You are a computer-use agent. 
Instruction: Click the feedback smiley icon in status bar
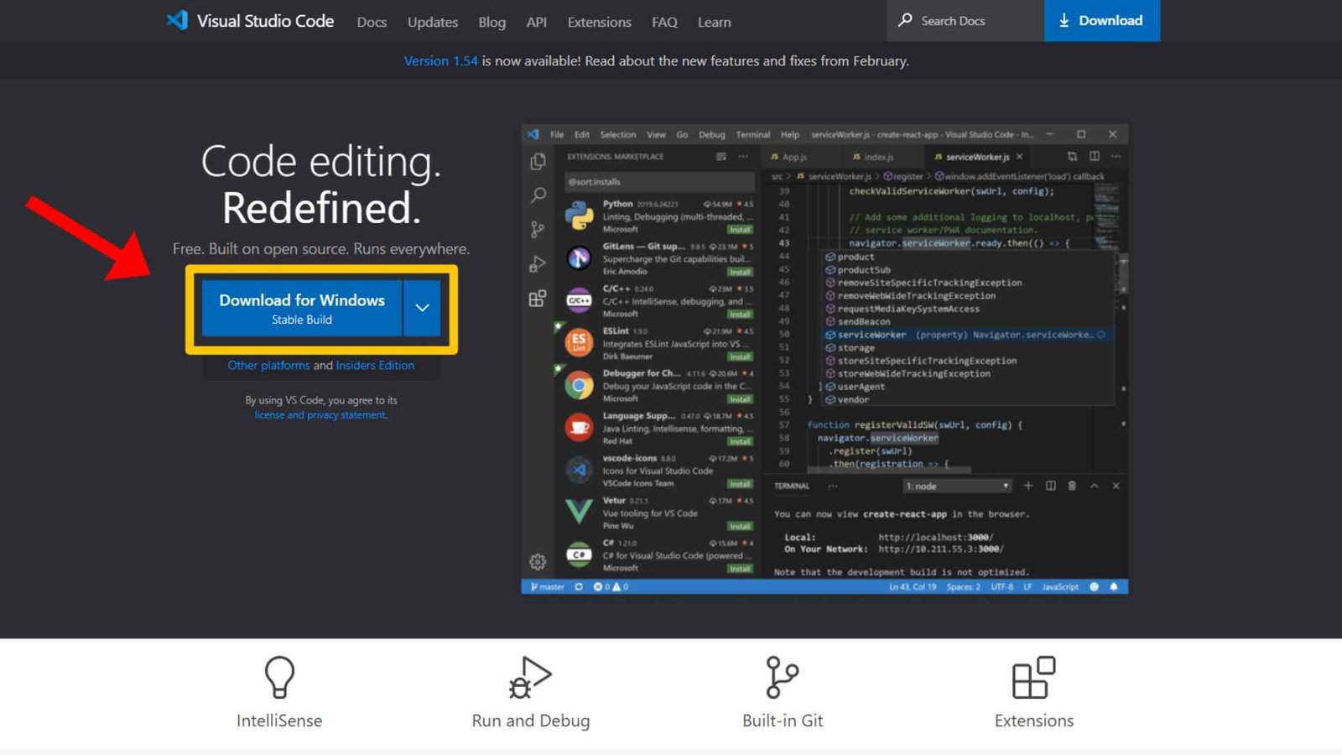(1094, 586)
